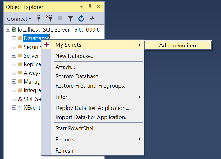221x159 pixels.
Task: Open the Filter submenu entry
Action: coord(93,97)
